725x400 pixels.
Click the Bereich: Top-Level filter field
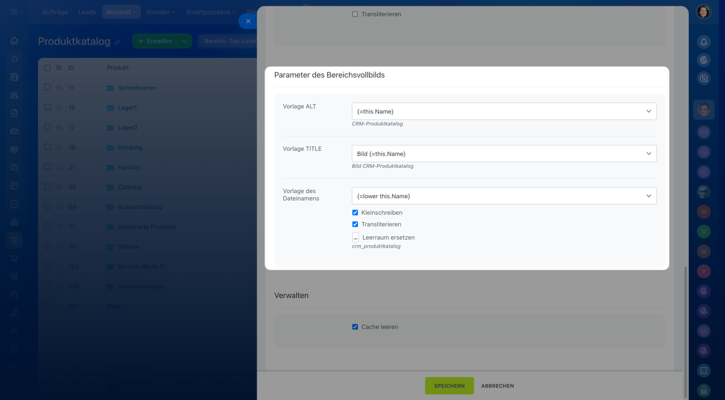tap(227, 41)
